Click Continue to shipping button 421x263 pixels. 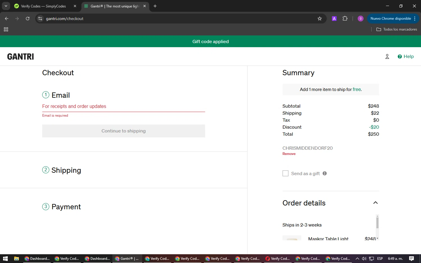[123, 131]
